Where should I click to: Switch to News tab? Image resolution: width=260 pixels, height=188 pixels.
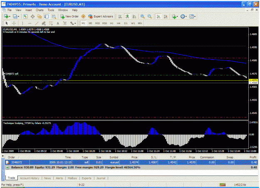(x=47, y=178)
